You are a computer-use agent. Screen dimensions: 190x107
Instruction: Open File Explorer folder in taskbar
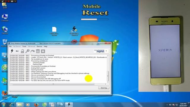(20, 105)
